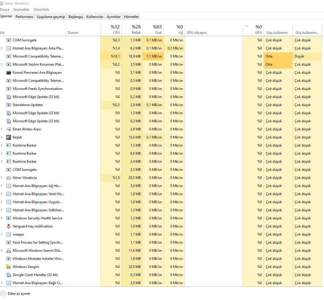Expand the Hizmet Ana Bilgisayarı: Bağlı Ci row
324x300 pixels.
click(x=2, y=283)
